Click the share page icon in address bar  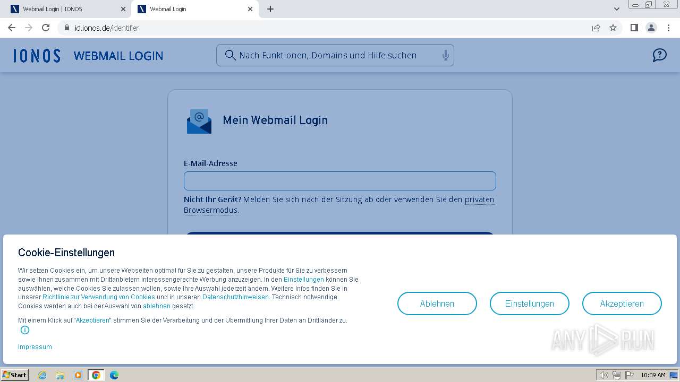pyautogui.click(x=596, y=28)
